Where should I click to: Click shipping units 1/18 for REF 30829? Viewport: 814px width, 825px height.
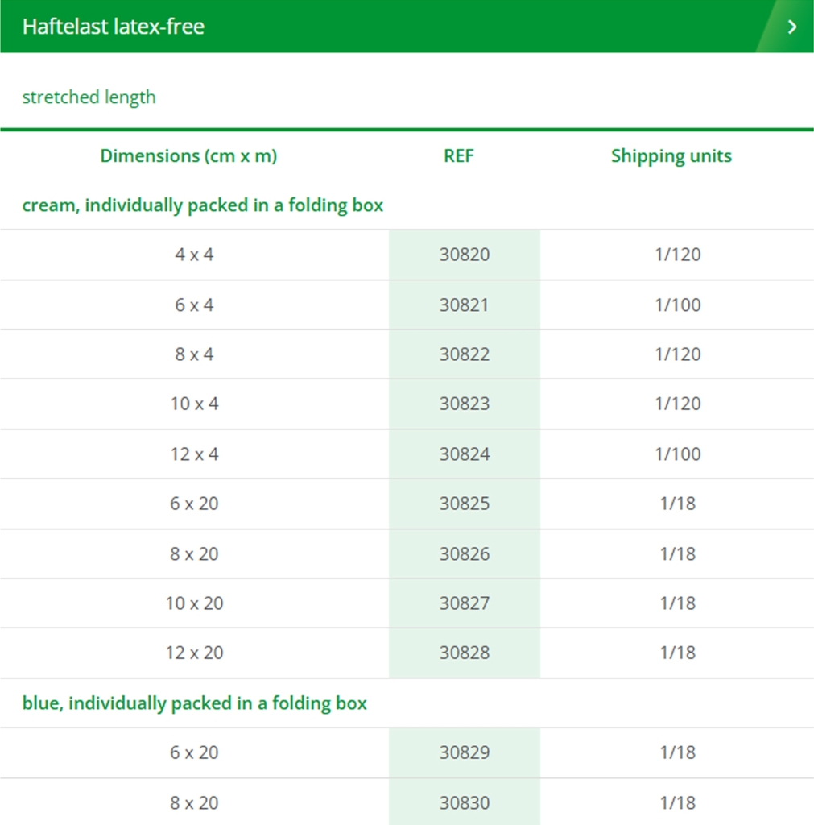point(678,753)
